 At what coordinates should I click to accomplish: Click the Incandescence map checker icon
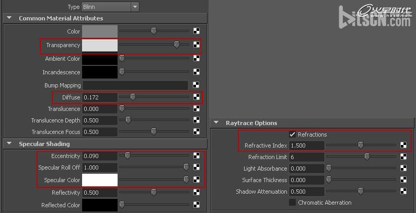pos(197,72)
